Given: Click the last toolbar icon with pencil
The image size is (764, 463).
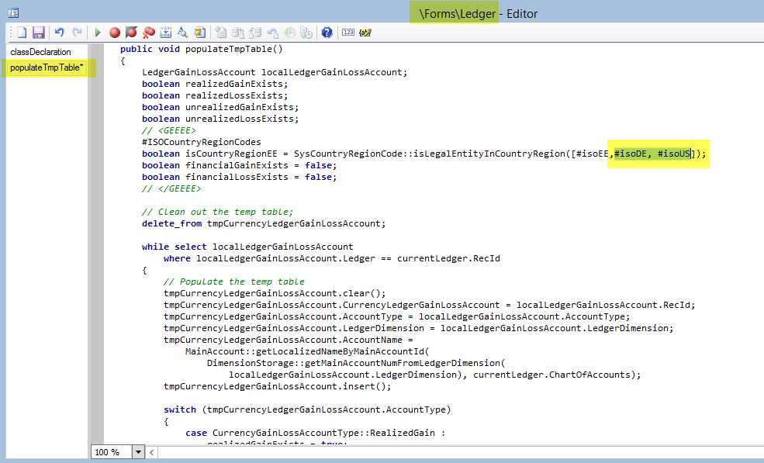Looking at the screenshot, I should coord(365,33).
